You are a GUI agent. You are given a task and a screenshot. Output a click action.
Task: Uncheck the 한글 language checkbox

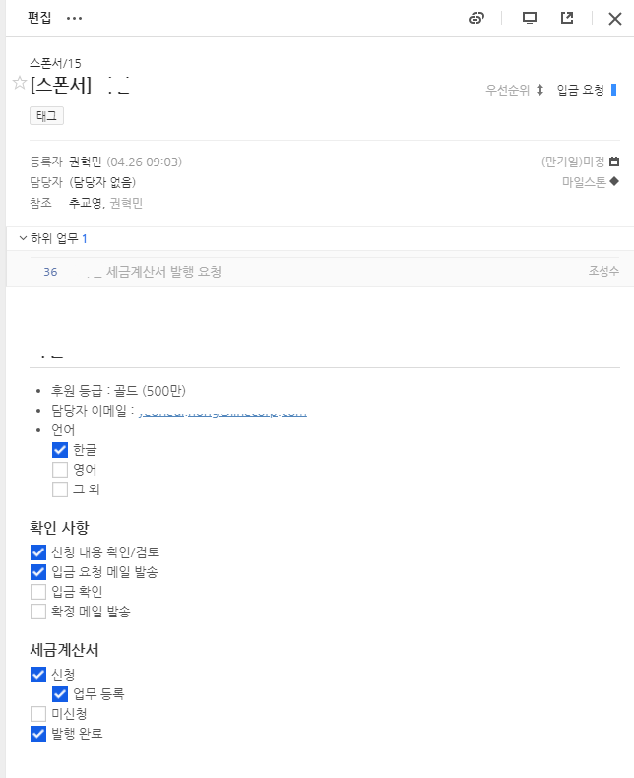click(60, 449)
